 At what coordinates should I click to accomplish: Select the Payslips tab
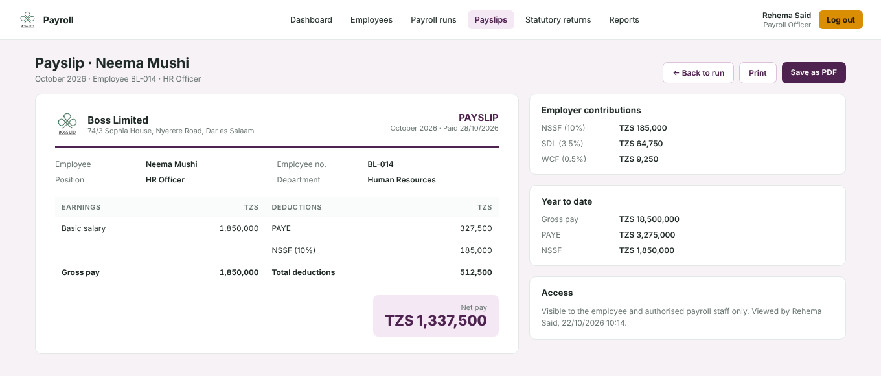(491, 20)
